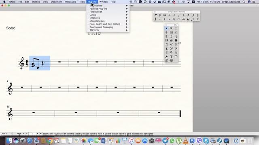Open VLC from the Dock
The height and width of the screenshot is (145, 259).
tap(185, 141)
